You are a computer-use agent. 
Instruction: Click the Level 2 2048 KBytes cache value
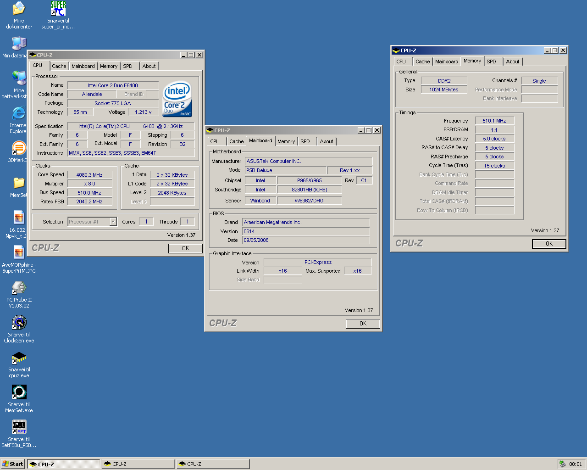172,193
